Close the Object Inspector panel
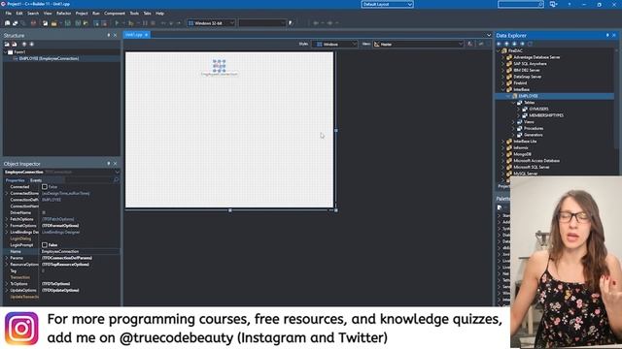The image size is (622, 349). (116, 164)
